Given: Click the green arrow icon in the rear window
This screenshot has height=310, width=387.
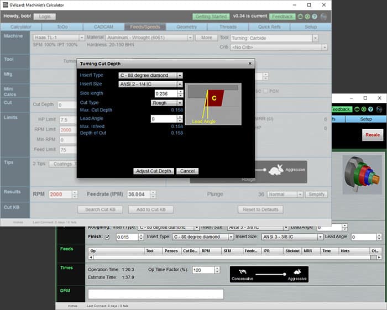Looking at the screenshot, I should click(364, 109).
